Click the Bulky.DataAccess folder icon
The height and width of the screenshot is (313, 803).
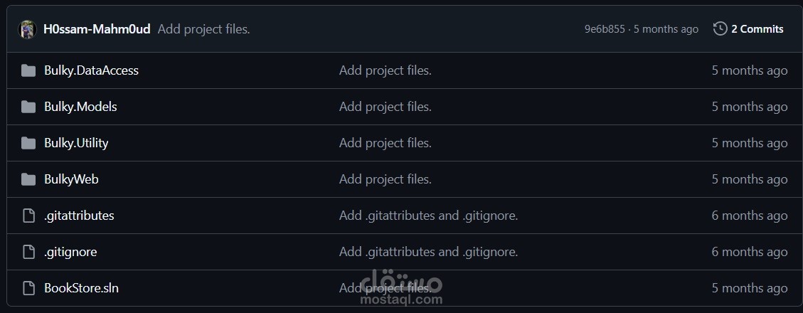coord(28,70)
